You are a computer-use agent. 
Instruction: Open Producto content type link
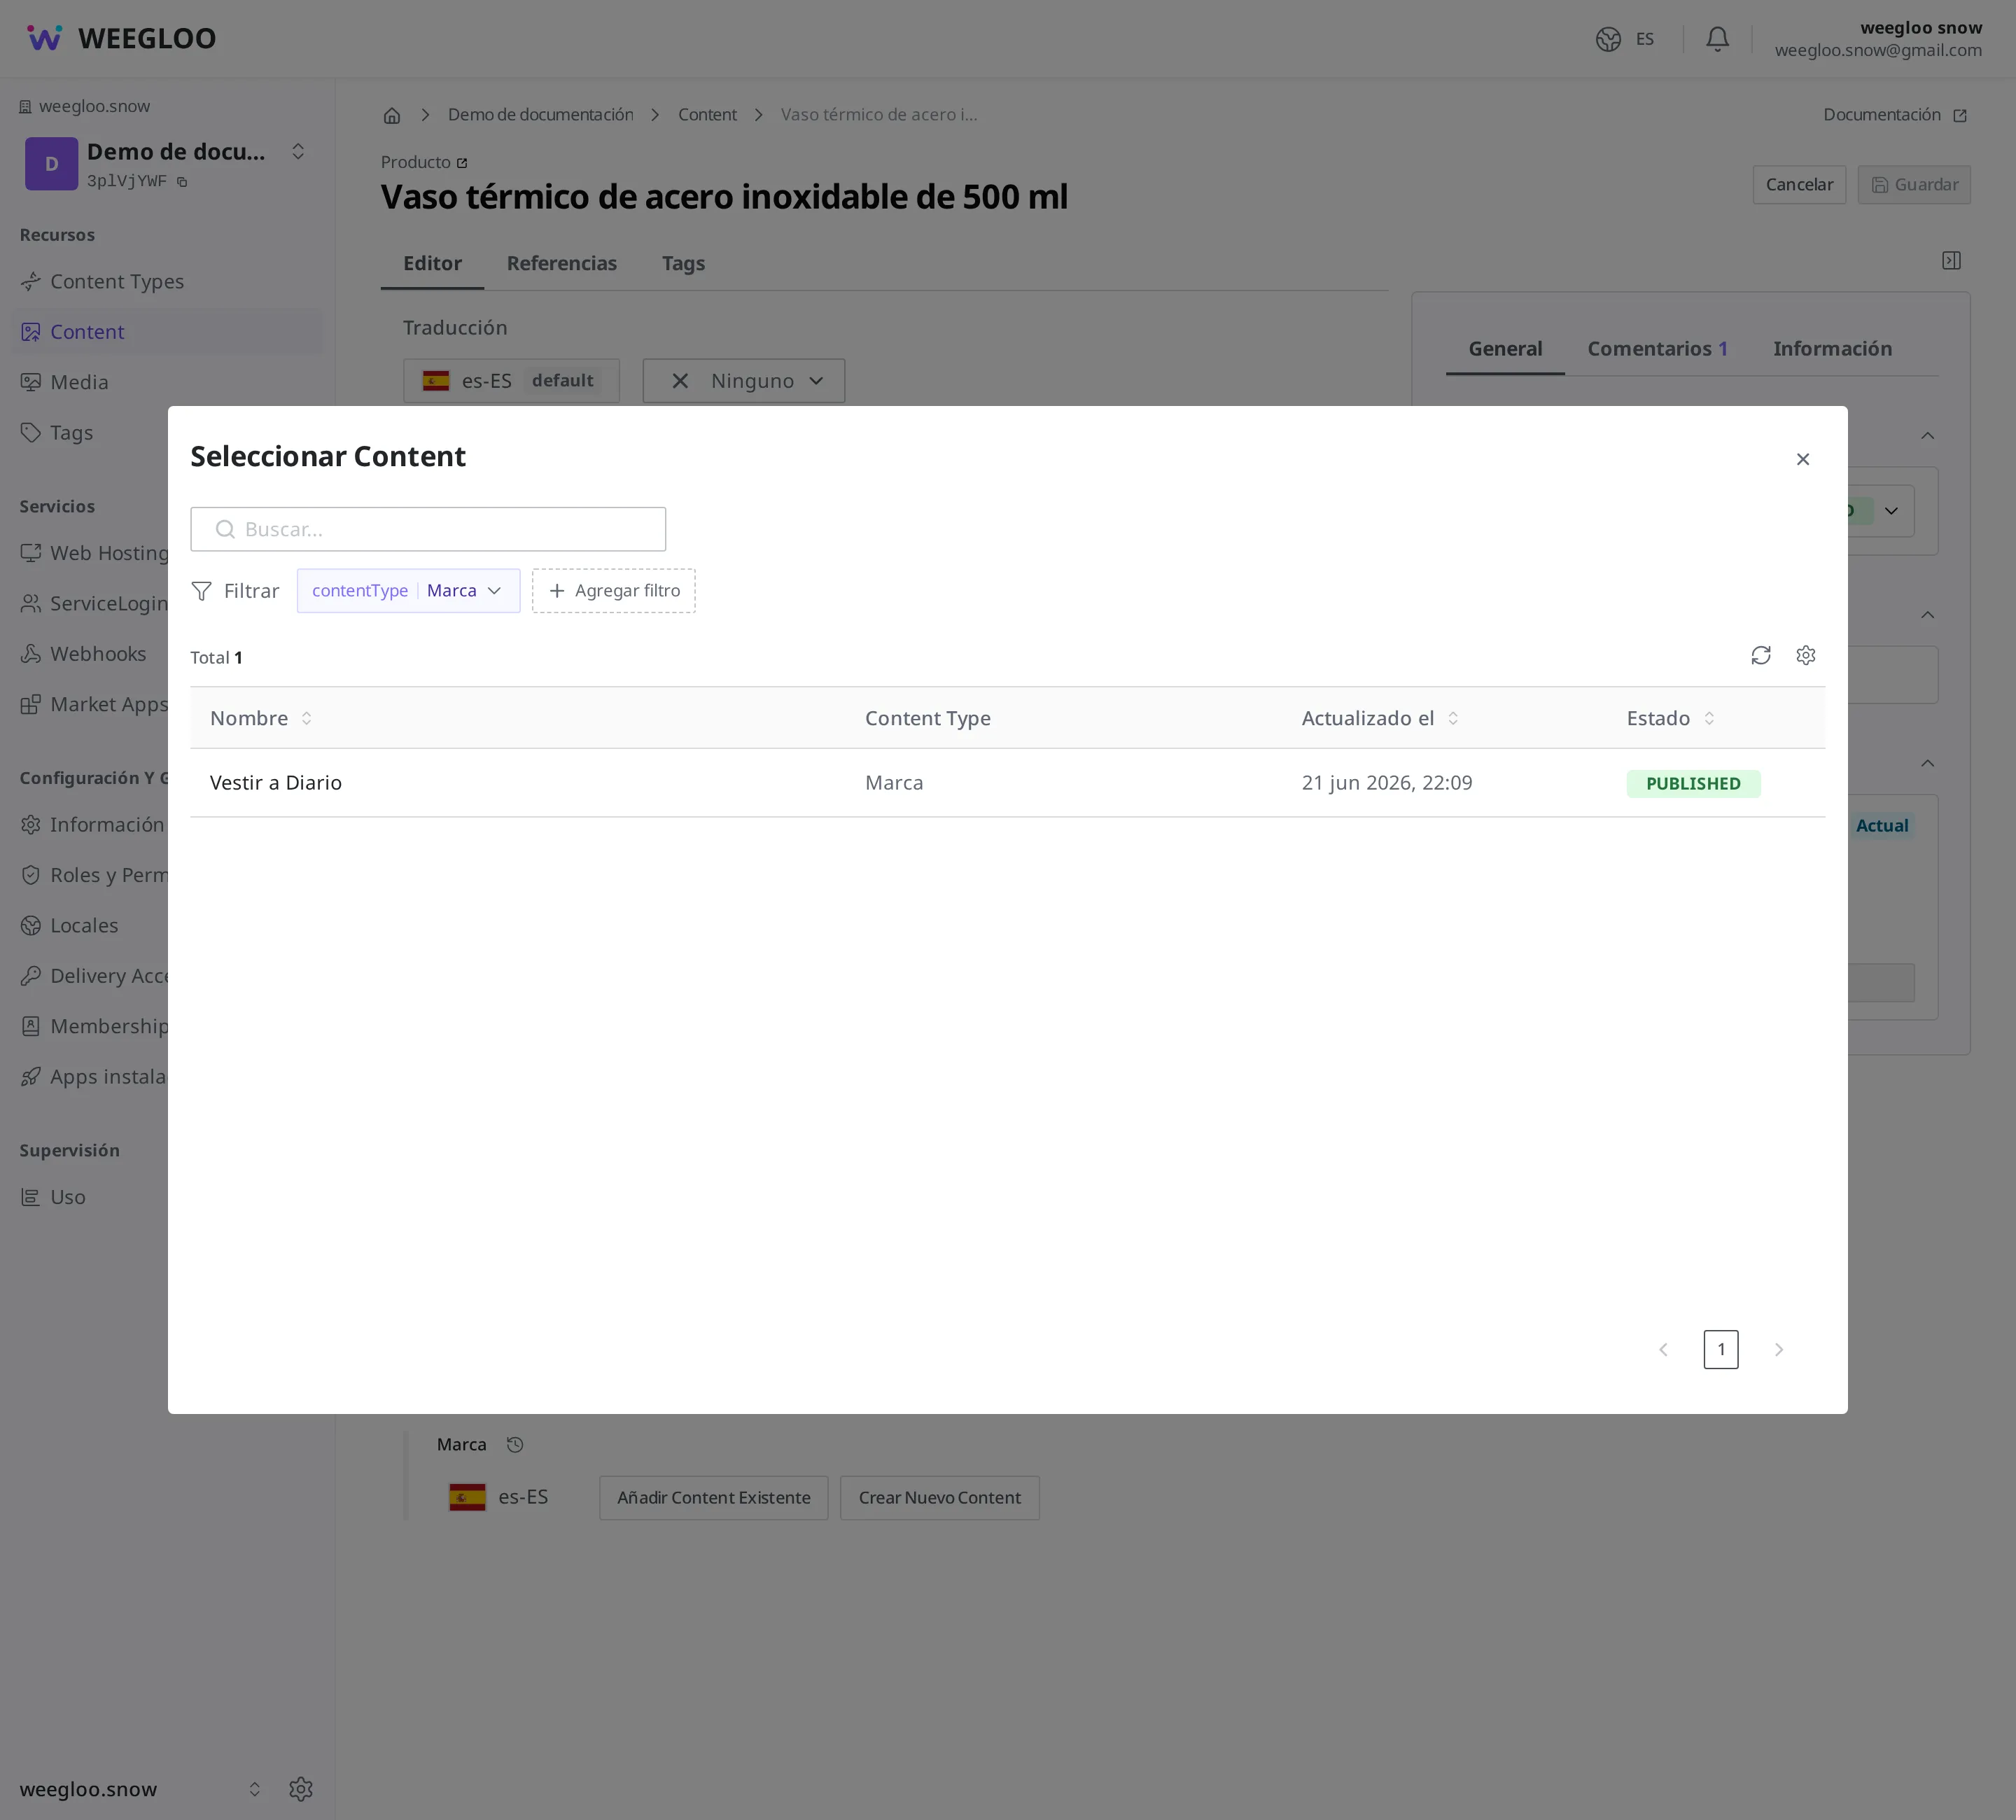point(424,162)
